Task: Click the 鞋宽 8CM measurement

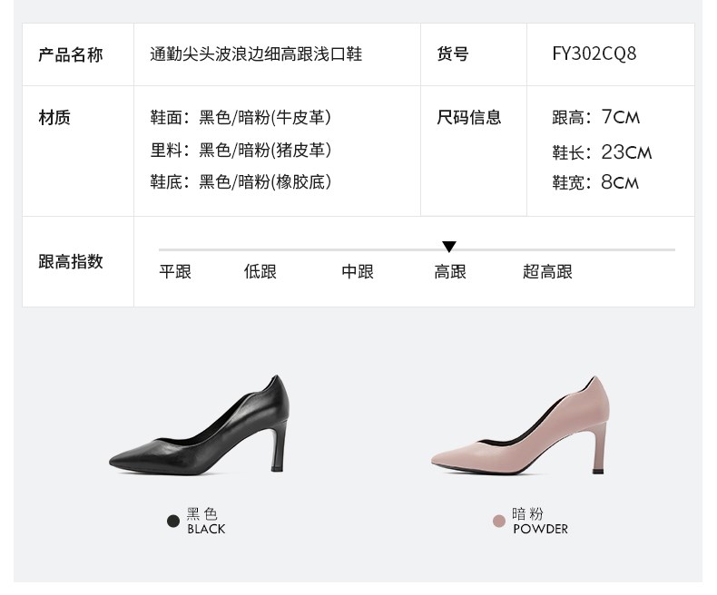Action: pos(595,182)
